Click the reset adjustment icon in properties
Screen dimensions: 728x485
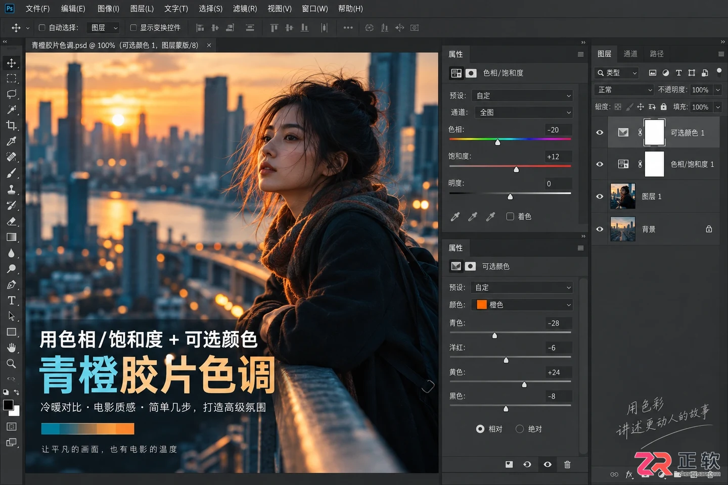(x=527, y=464)
